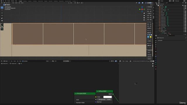Viewport: 187px width, 105px height.
Task: Click the viewport axis navigation gizmo
Action: click(x=142, y=9)
